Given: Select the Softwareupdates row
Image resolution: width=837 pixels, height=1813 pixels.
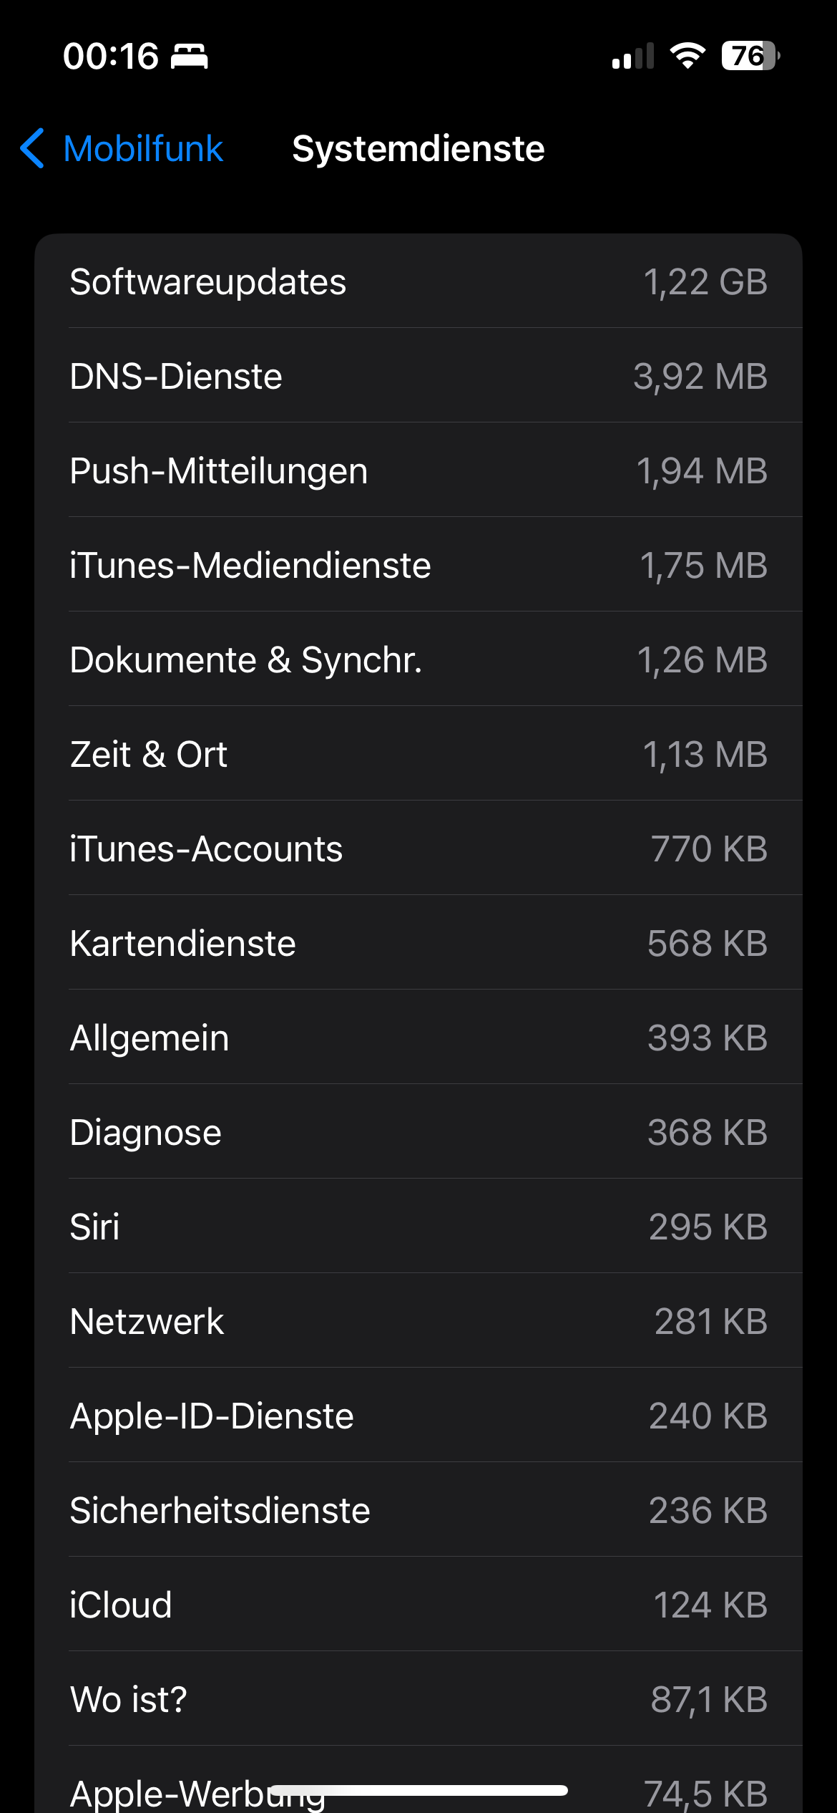Looking at the screenshot, I should [418, 281].
